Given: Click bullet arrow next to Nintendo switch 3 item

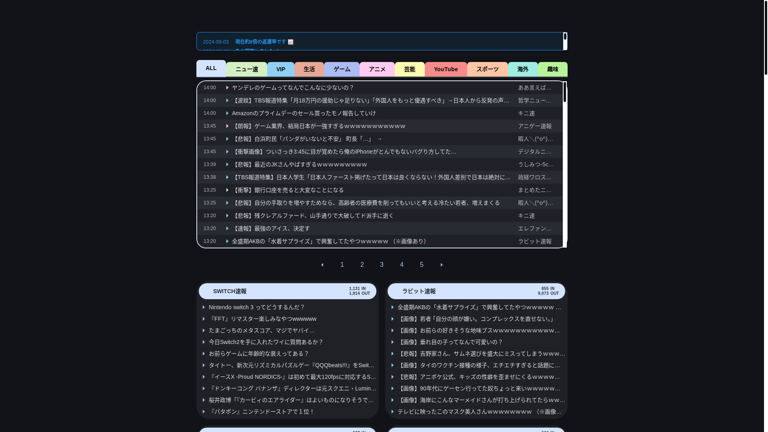Looking at the screenshot, I should (x=204, y=307).
